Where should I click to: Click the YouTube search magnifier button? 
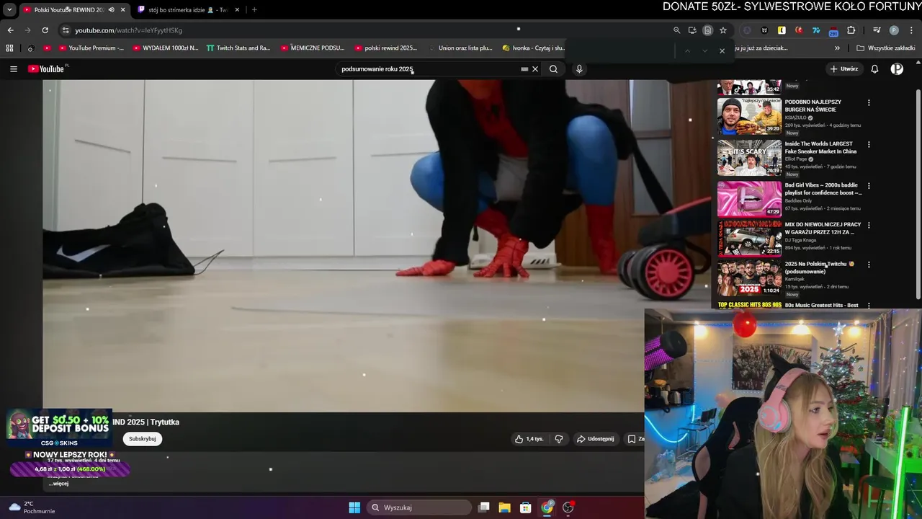coord(553,69)
